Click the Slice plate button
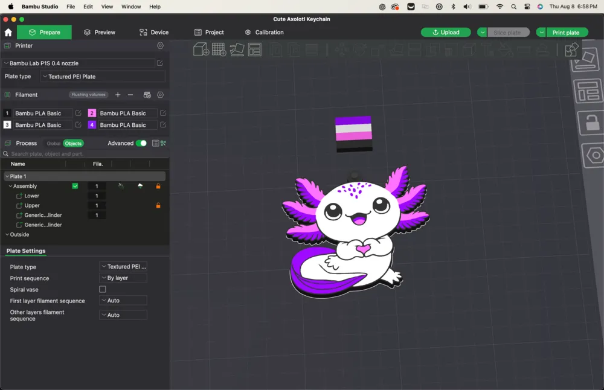604x390 pixels. click(x=509, y=33)
